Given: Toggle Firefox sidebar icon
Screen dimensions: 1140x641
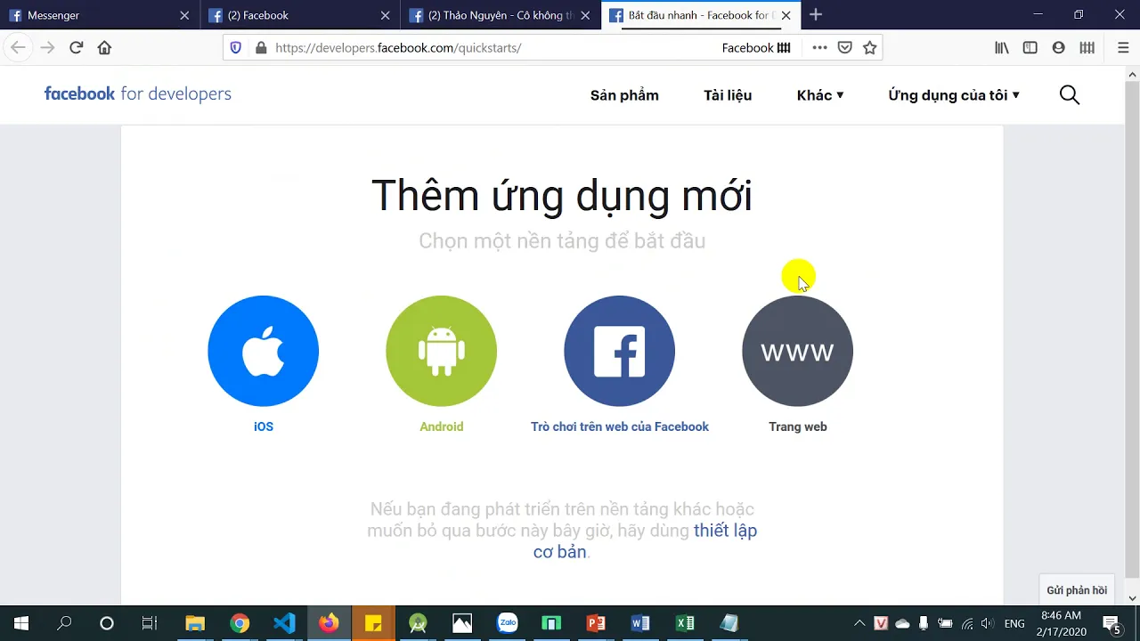Looking at the screenshot, I should (1030, 48).
